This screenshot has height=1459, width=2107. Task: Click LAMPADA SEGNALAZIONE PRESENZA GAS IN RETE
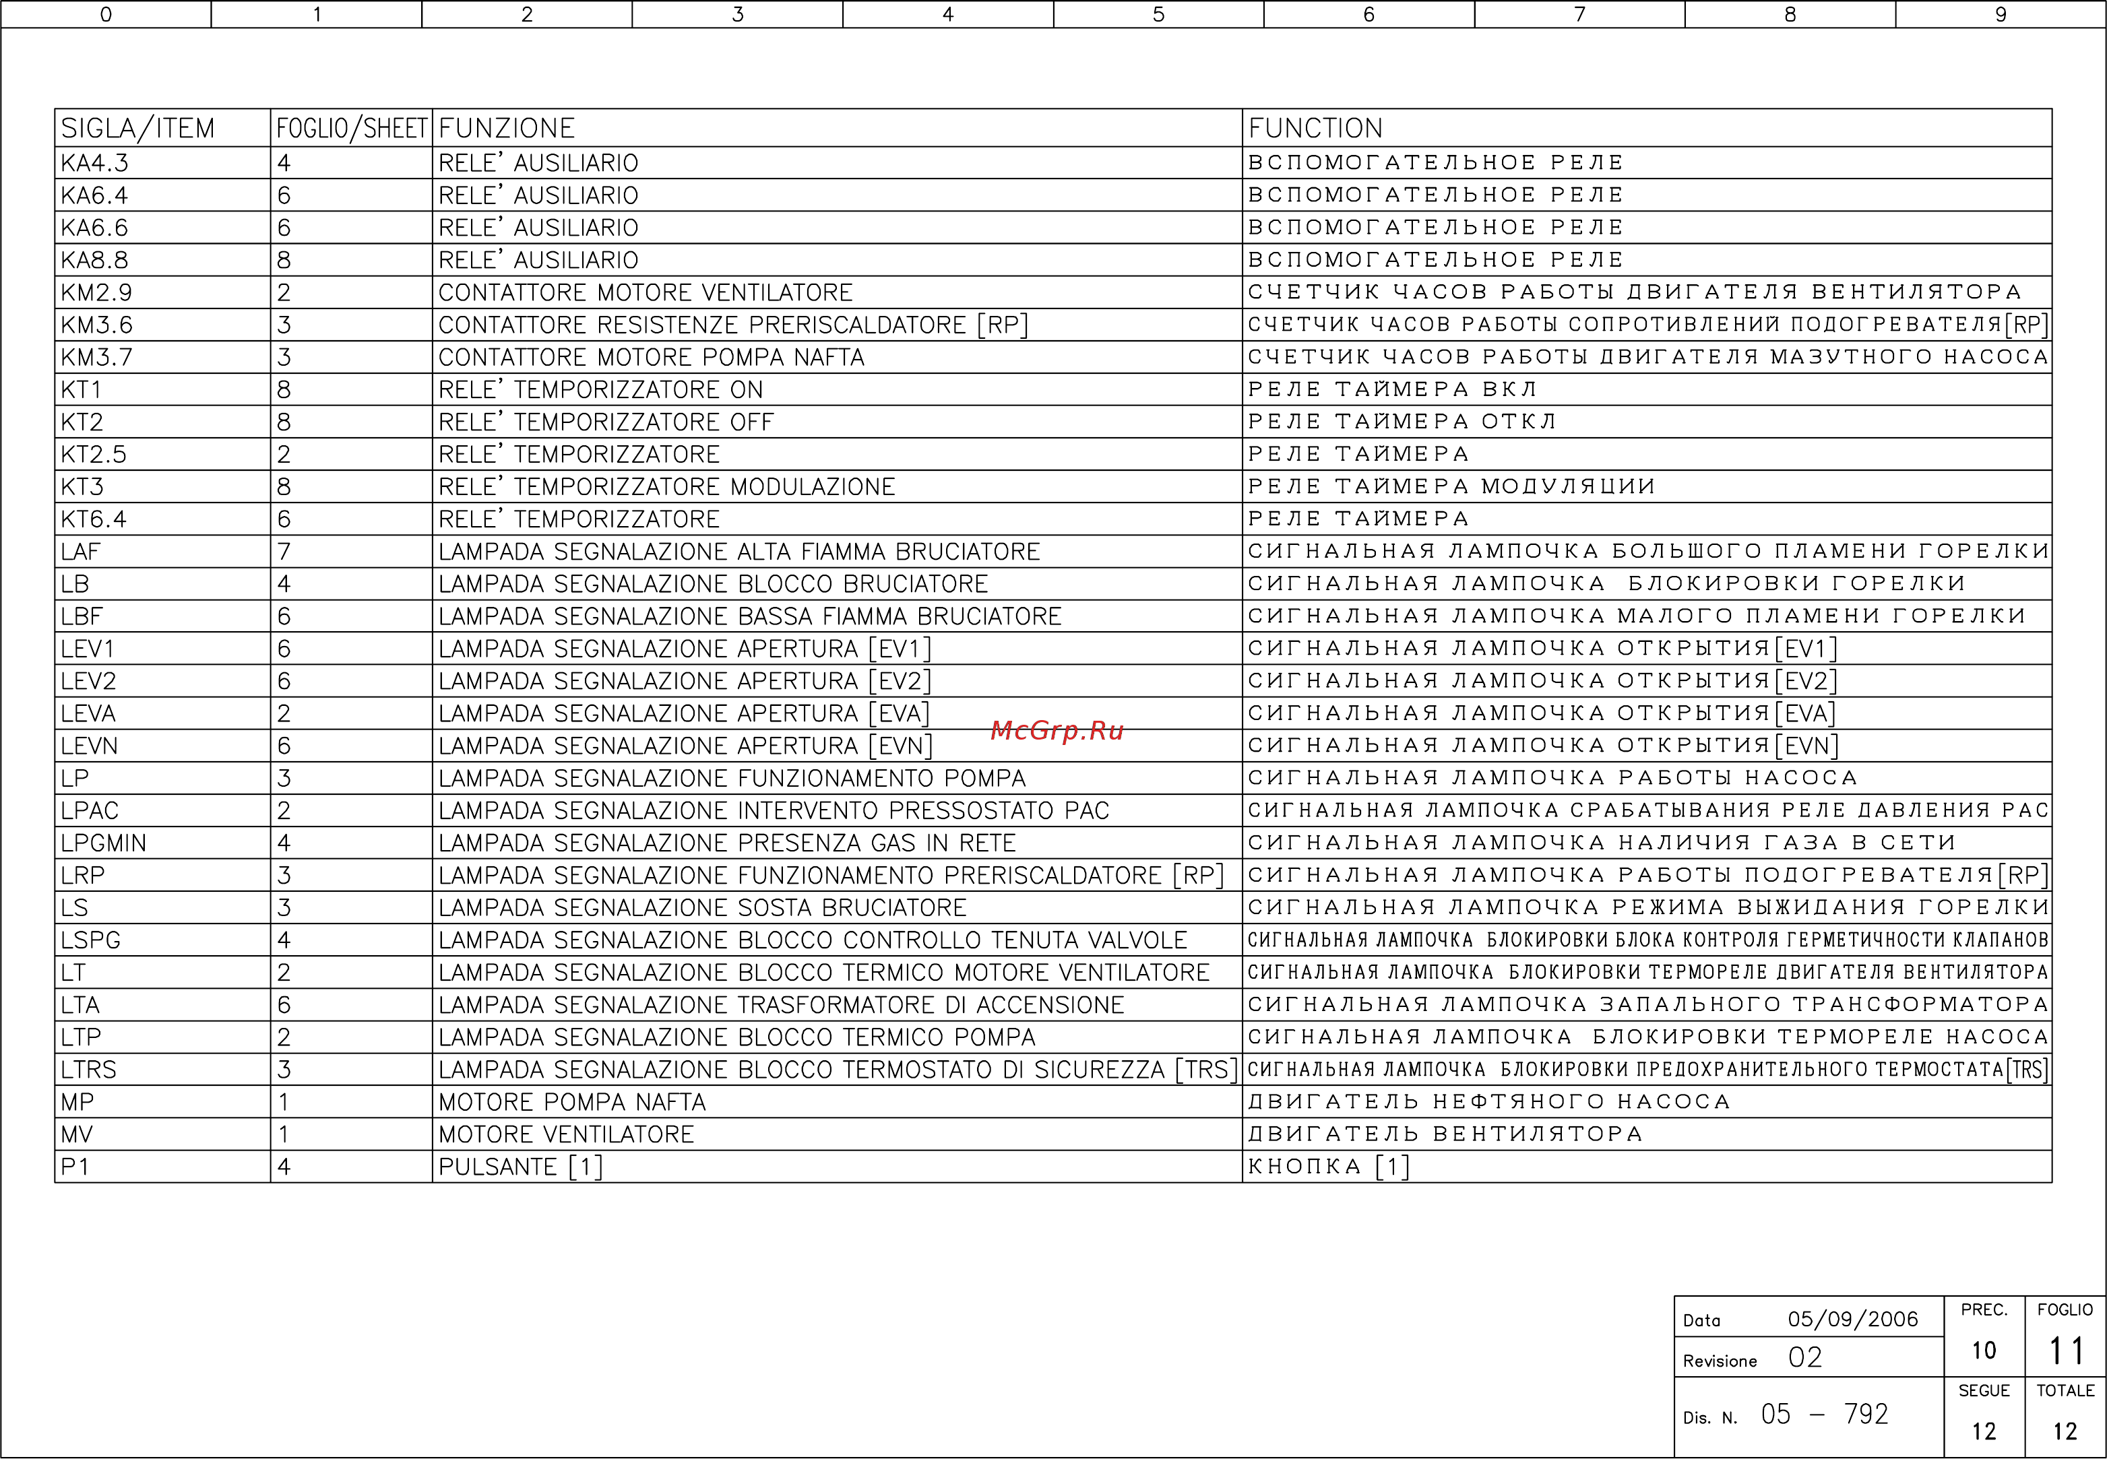[x=727, y=843]
